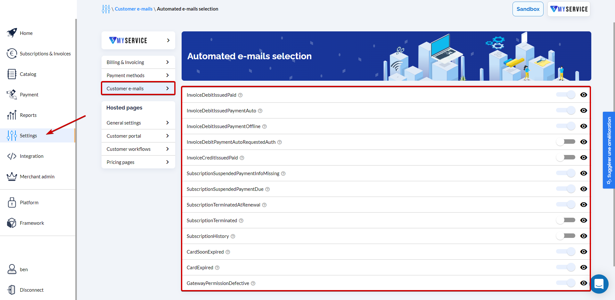Click help icon next to InvoiceCreditIssuedPaid
This screenshot has height=300, width=615.
coord(242,158)
